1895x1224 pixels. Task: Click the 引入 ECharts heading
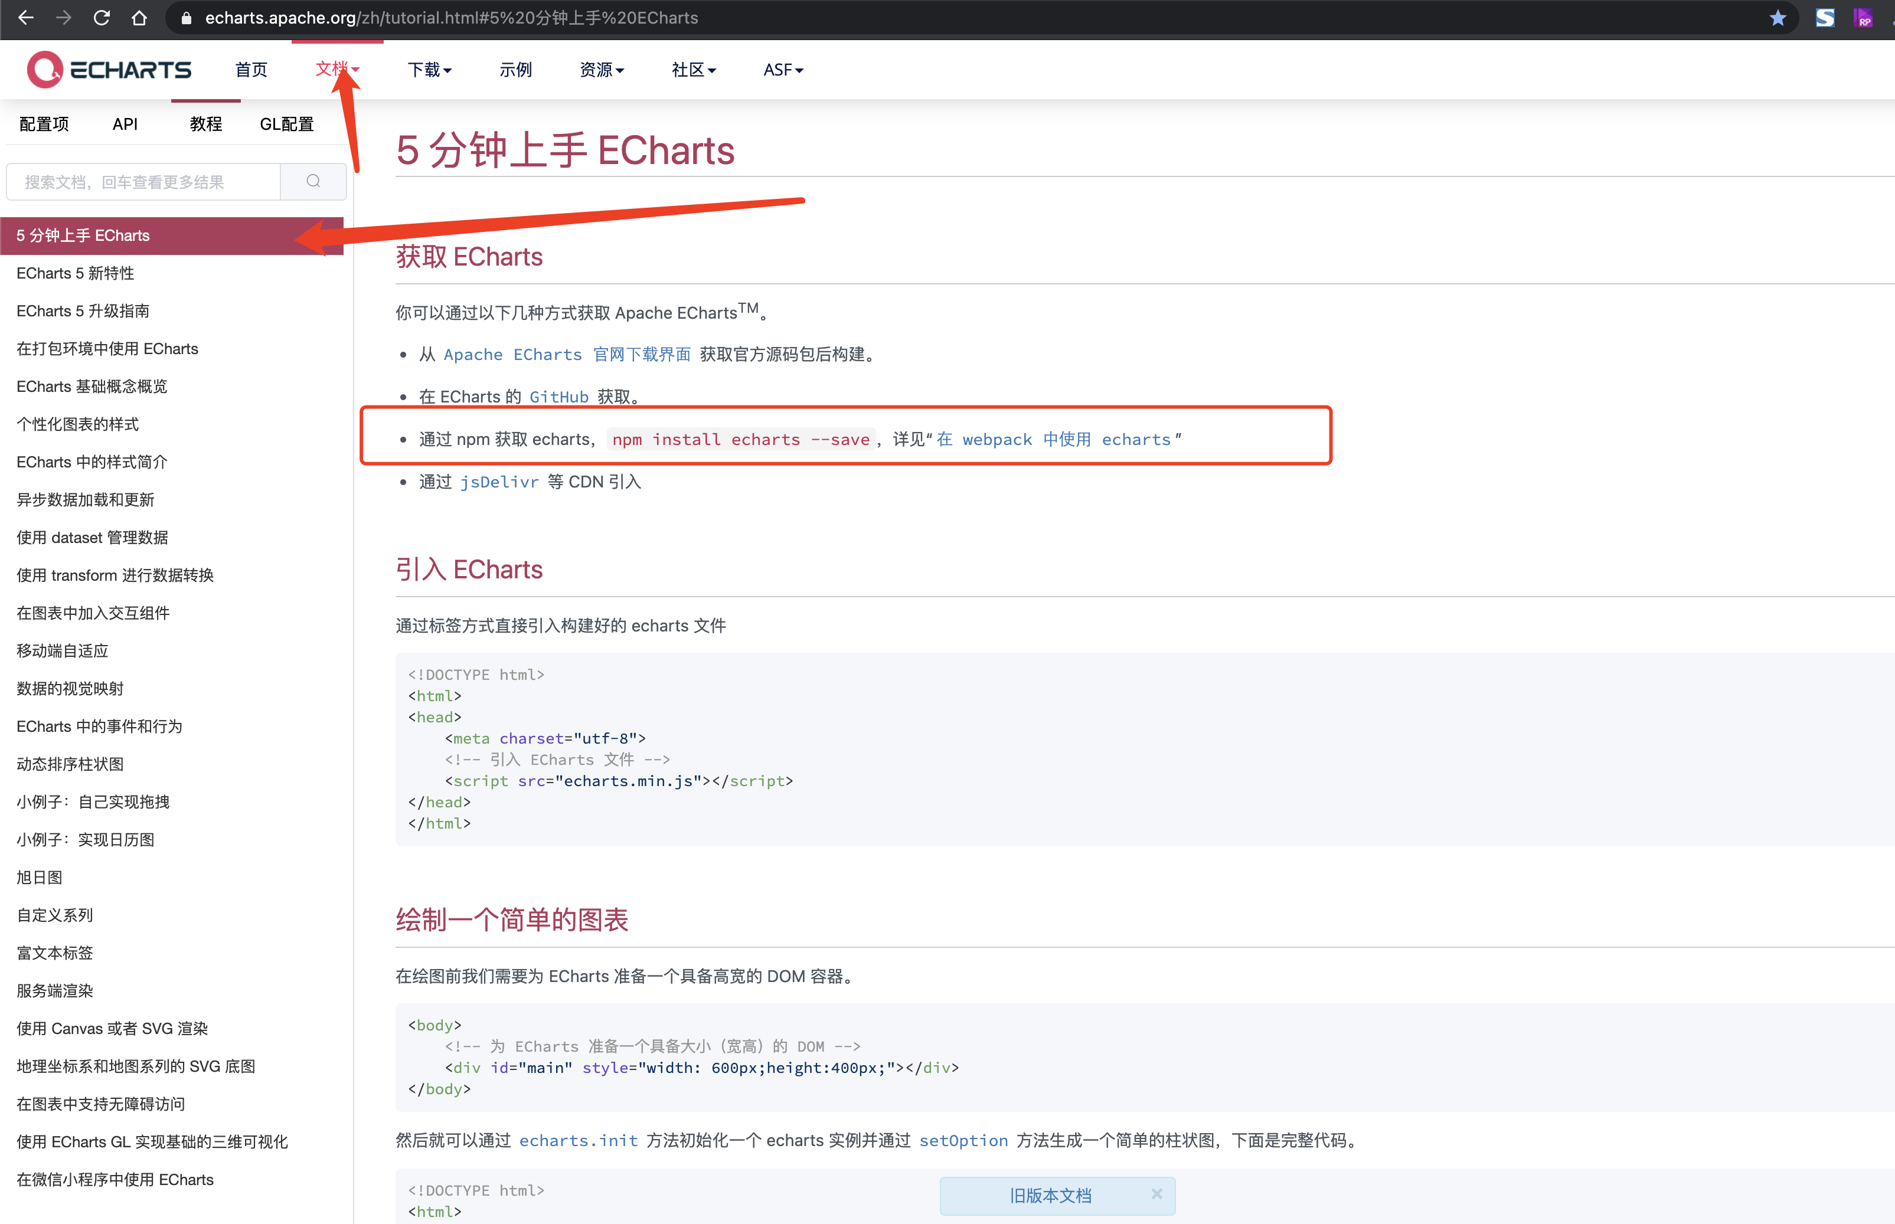(x=469, y=569)
